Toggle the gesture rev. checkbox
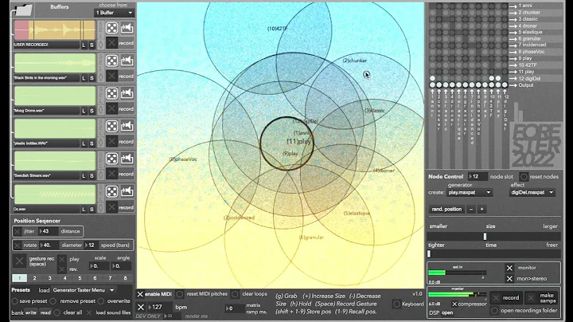This screenshot has width=573, height=322. click(62, 269)
